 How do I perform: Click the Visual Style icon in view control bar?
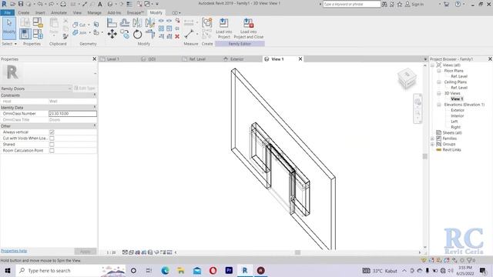132,252
